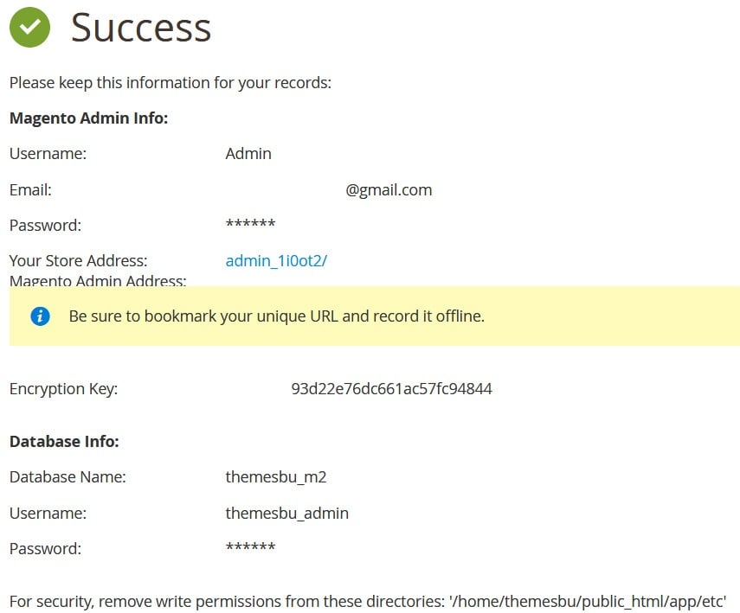The image size is (740, 613).
Task: Click the Encryption Key label
Action: point(63,389)
